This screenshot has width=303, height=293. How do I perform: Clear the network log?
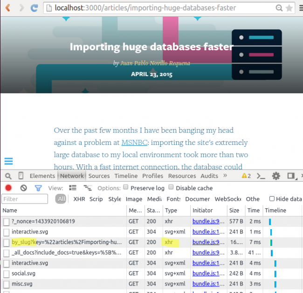(x=23, y=188)
